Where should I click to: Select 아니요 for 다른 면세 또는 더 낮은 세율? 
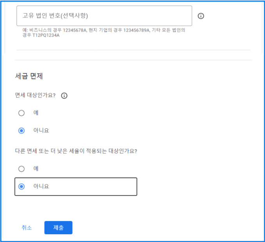point(21,186)
